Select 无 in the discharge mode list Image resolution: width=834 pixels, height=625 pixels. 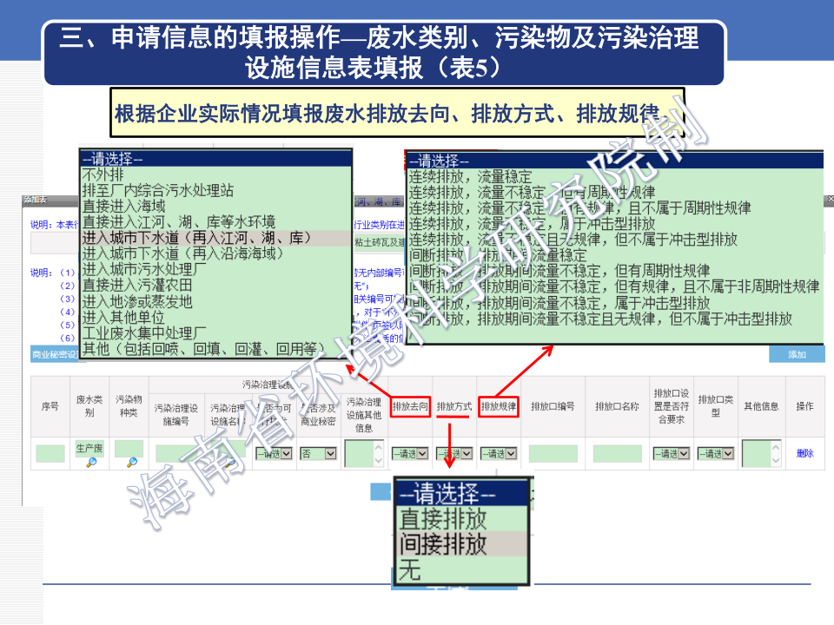coord(463,569)
